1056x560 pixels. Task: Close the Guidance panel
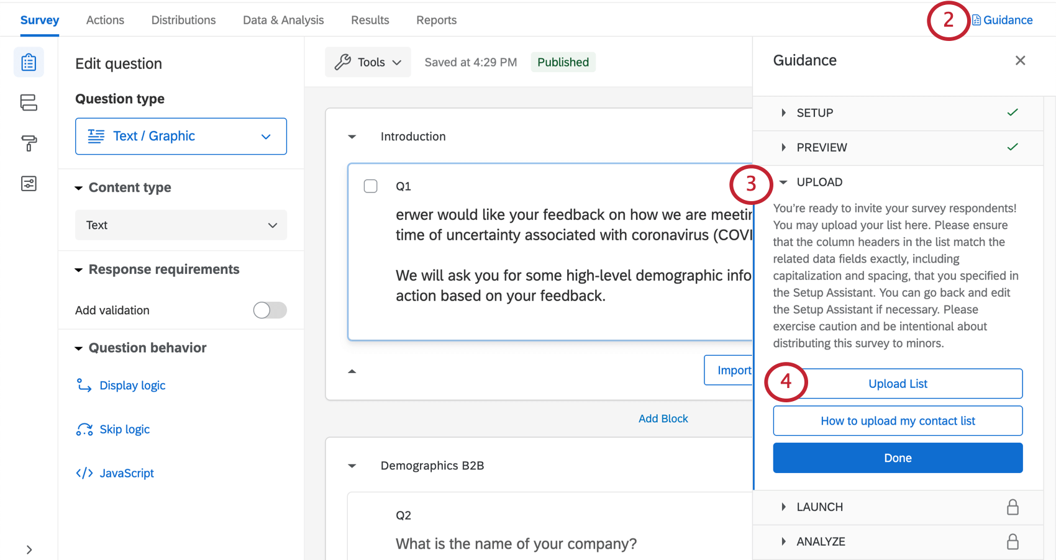point(1020,60)
